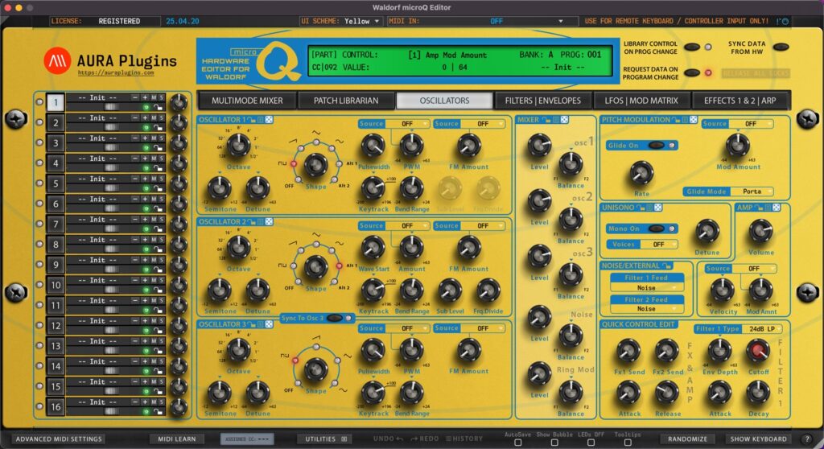Click the Oscillator 1 FM Amount knob
The width and height of the screenshot is (824, 449).
pyautogui.click(x=468, y=146)
